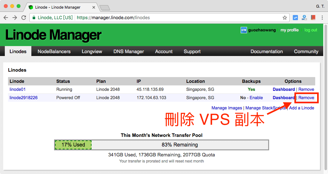
Task: Open the Documentation link in navbar
Action: tap(267, 51)
